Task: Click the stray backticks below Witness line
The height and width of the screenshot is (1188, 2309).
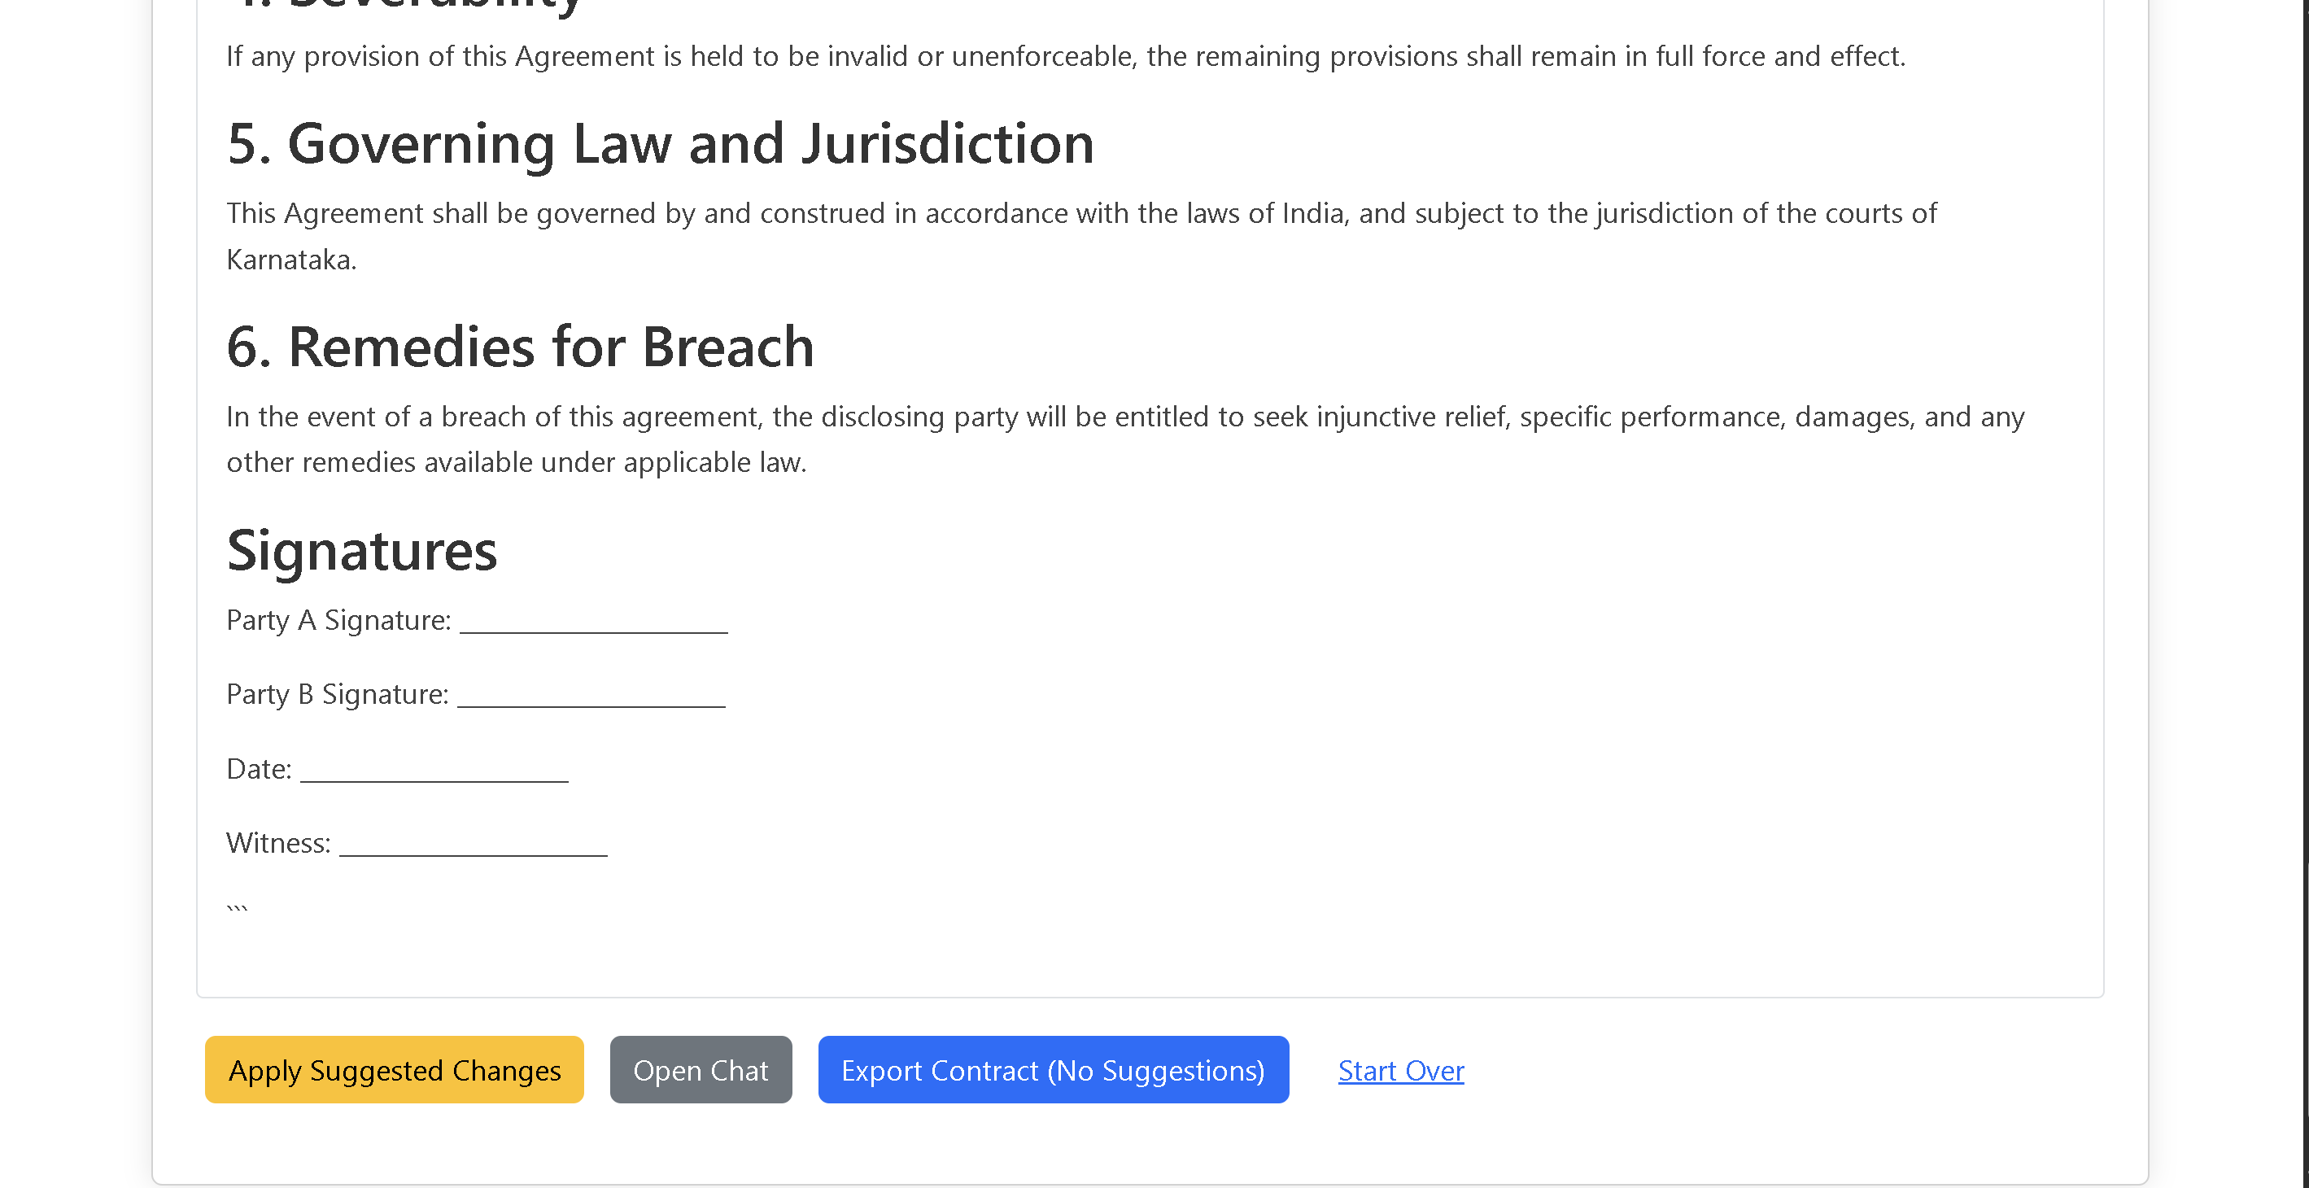Action: click(x=238, y=908)
